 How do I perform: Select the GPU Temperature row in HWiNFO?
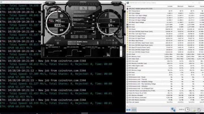click(x=165, y=11)
